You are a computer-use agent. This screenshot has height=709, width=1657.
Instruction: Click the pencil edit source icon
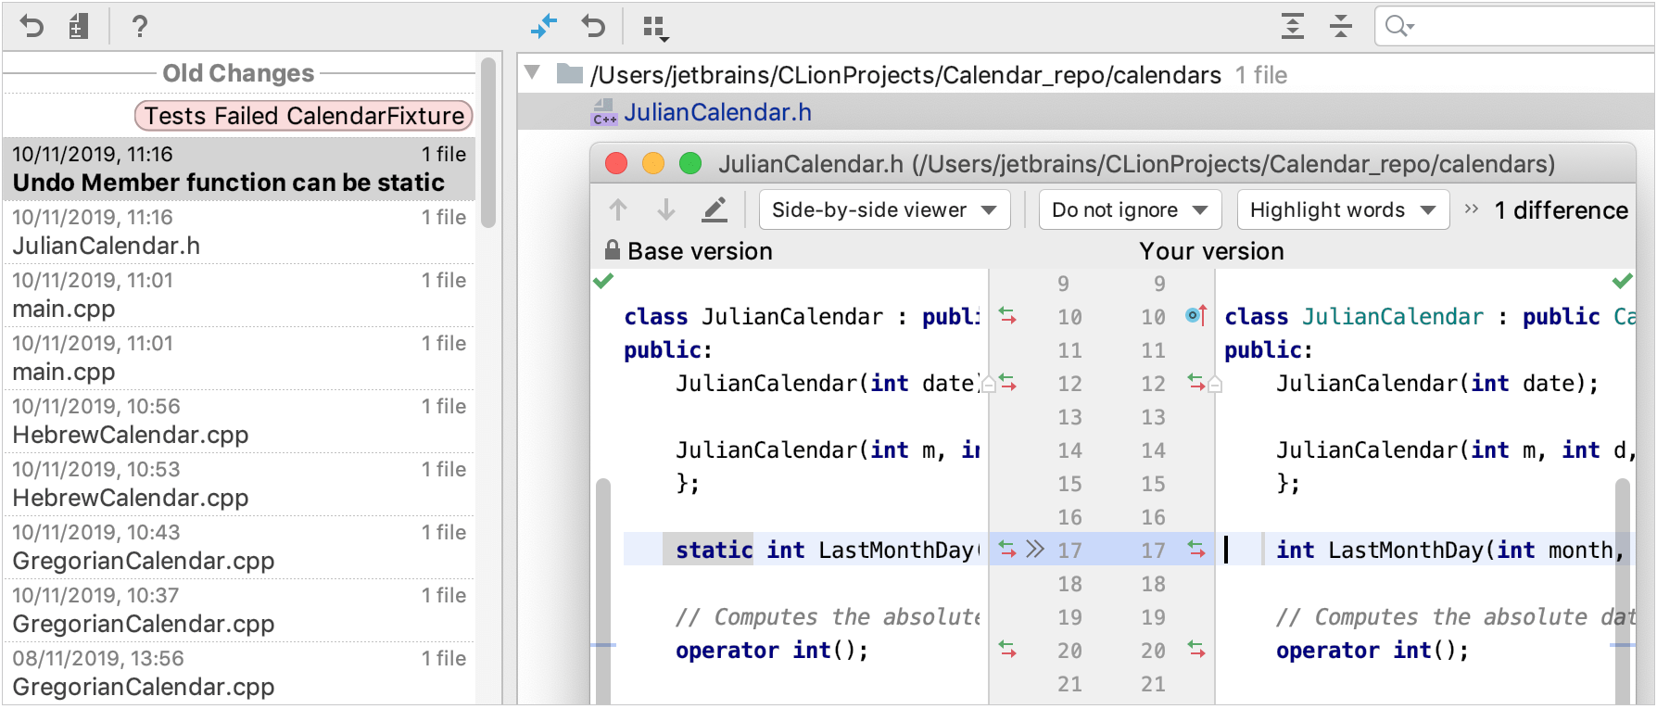click(714, 210)
